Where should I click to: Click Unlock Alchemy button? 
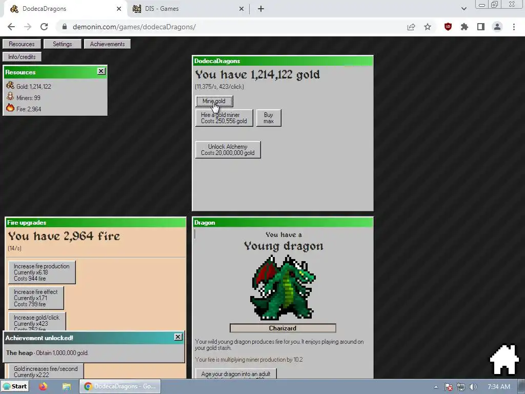click(228, 149)
